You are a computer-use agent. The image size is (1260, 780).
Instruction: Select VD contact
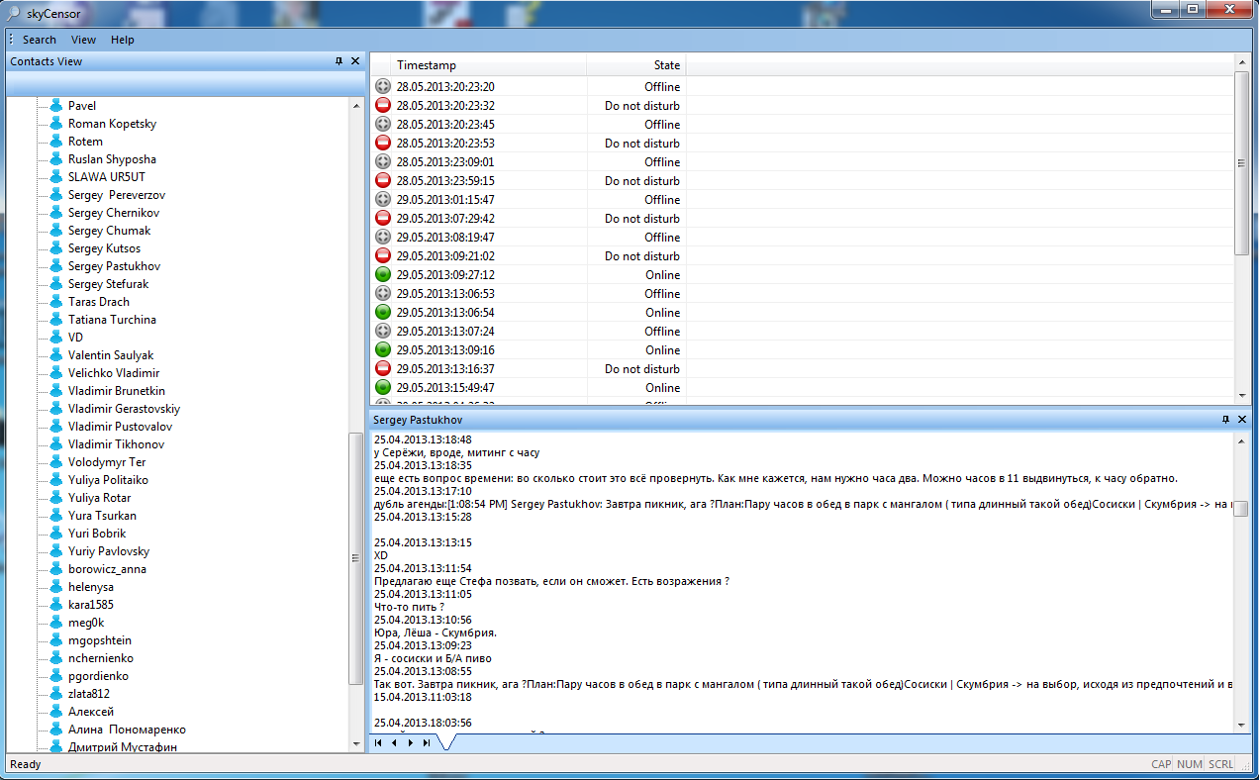pyautogui.click(x=75, y=338)
